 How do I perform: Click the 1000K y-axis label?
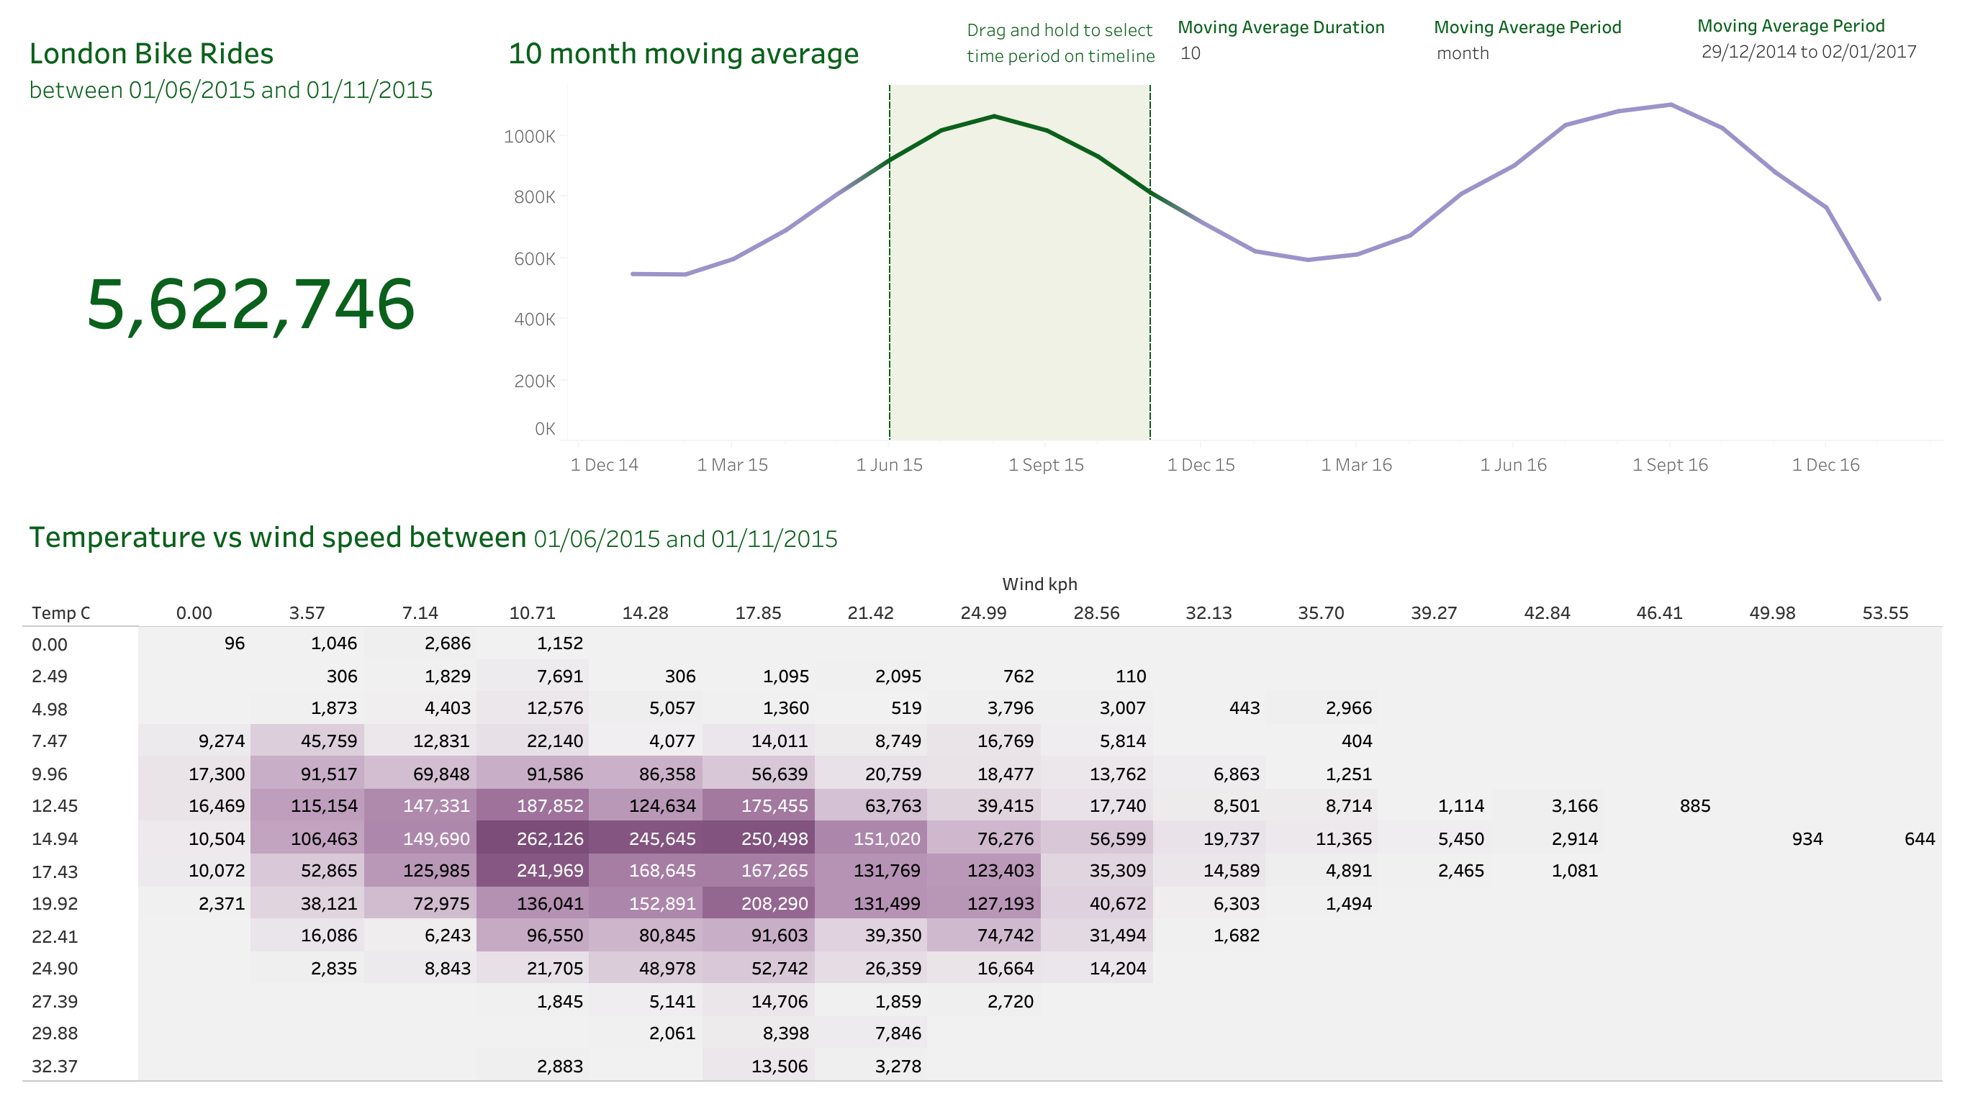pos(529,137)
